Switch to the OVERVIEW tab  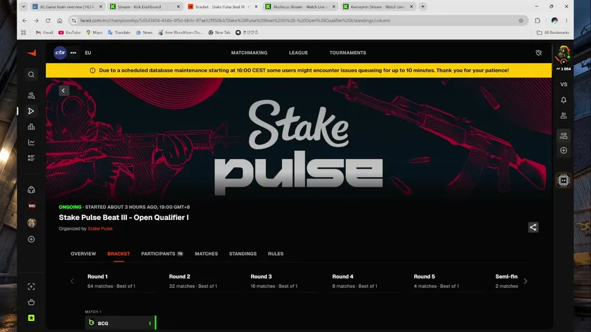83,254
